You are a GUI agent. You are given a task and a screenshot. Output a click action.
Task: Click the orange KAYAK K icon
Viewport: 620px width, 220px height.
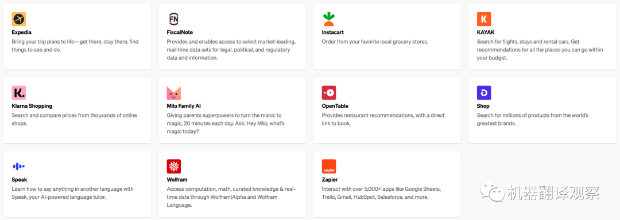point(483,19)
